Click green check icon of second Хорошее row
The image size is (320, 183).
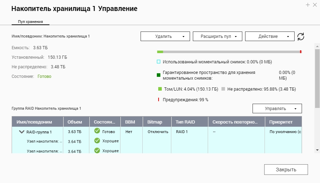tap(97, 151)
